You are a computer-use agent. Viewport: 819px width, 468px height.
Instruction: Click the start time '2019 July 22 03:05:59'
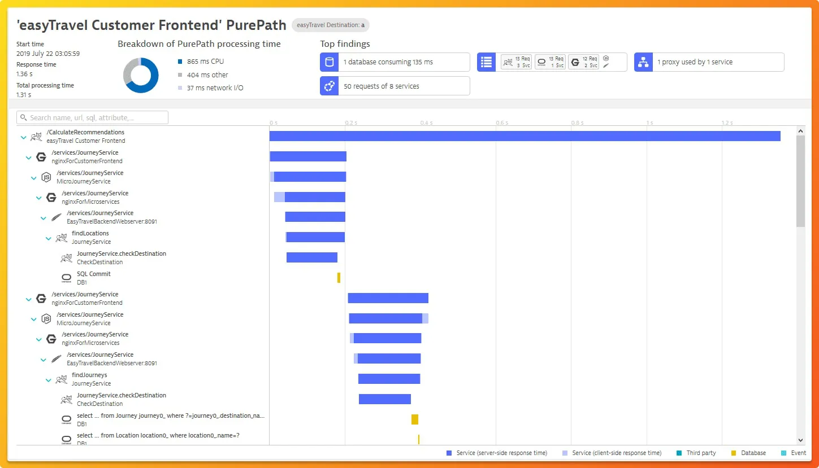click(x=48, y=54)
